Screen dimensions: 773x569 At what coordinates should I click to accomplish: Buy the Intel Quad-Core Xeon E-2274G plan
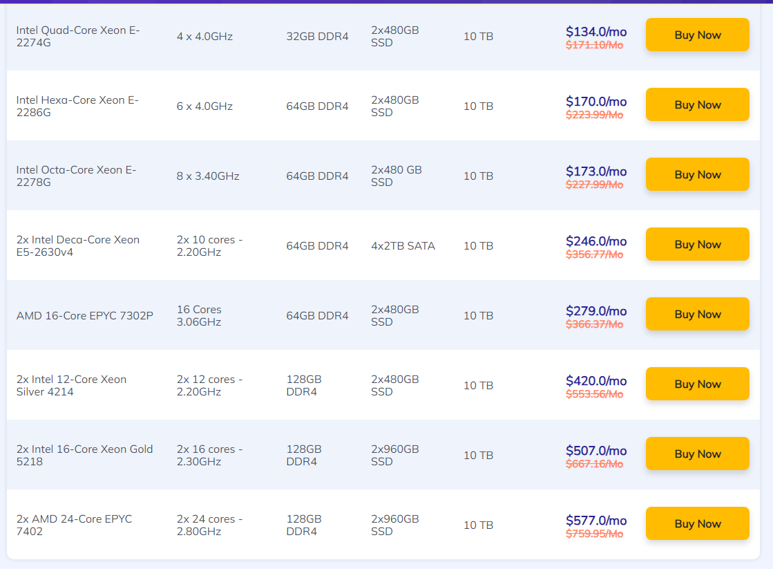697,35
